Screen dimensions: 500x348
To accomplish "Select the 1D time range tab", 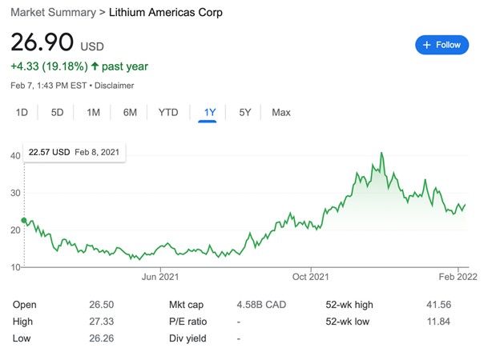I will point(22,112).
